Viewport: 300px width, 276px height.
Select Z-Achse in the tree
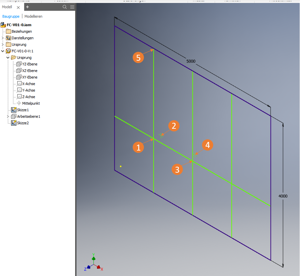click(28, 97)
